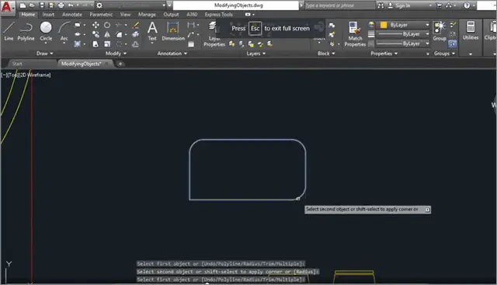The height and width of the screenshot is (285, 497).
Task: Click Match Properties
Action: pyautogui.click(x=355, y=34)
